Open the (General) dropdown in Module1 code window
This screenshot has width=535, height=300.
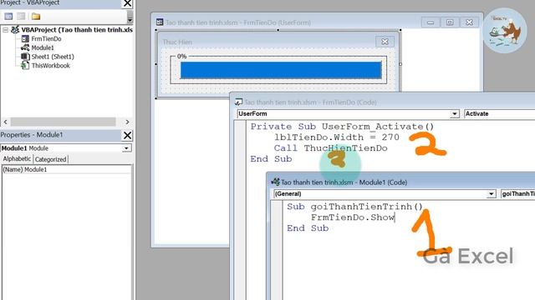click(491, 194)
